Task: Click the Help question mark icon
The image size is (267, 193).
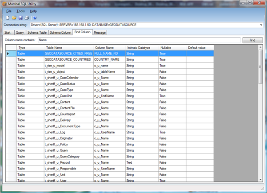Action: (35, 18)
